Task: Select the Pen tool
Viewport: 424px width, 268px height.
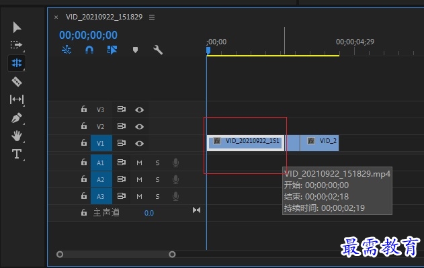Action: (x=17, y=118)
